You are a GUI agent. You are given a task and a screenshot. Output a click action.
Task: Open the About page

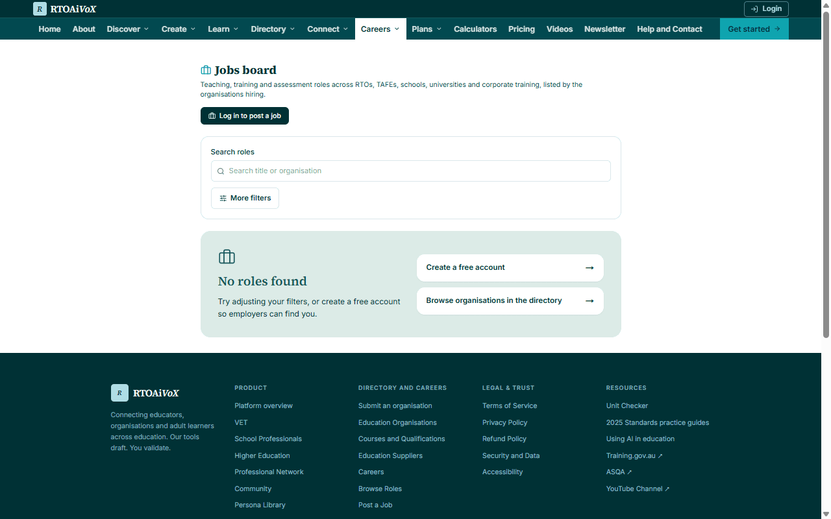84,29
